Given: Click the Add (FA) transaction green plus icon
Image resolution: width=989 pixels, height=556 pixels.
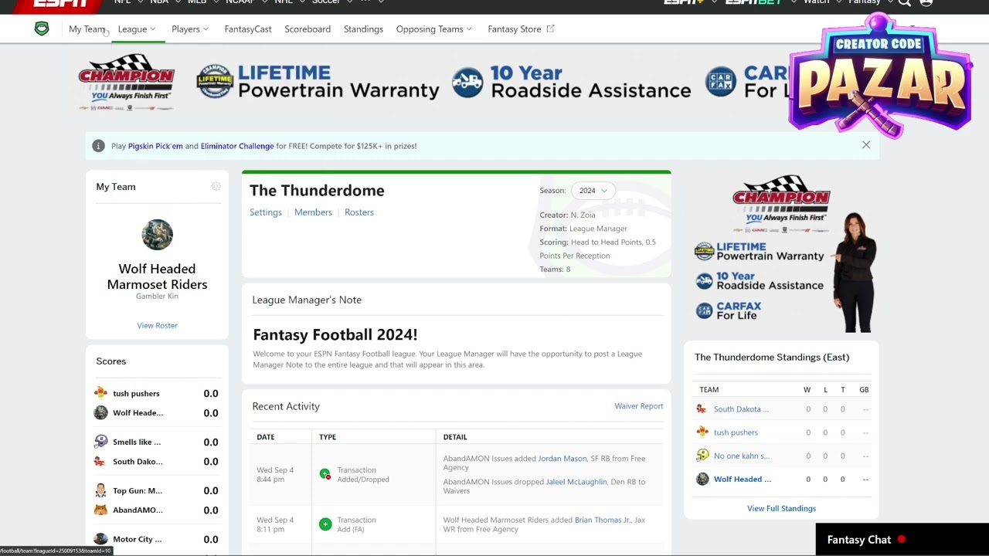Looking at the screenshot, I should [x=325, y=524].
